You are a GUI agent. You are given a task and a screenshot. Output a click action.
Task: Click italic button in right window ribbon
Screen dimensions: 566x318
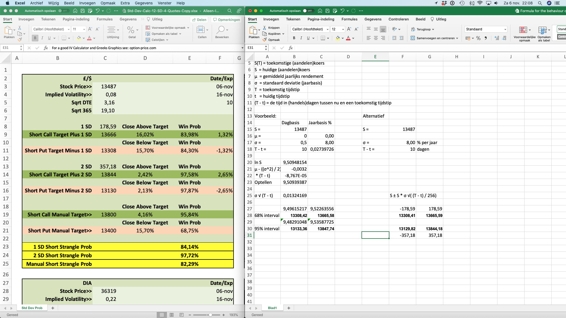click(x=301, y=38)
